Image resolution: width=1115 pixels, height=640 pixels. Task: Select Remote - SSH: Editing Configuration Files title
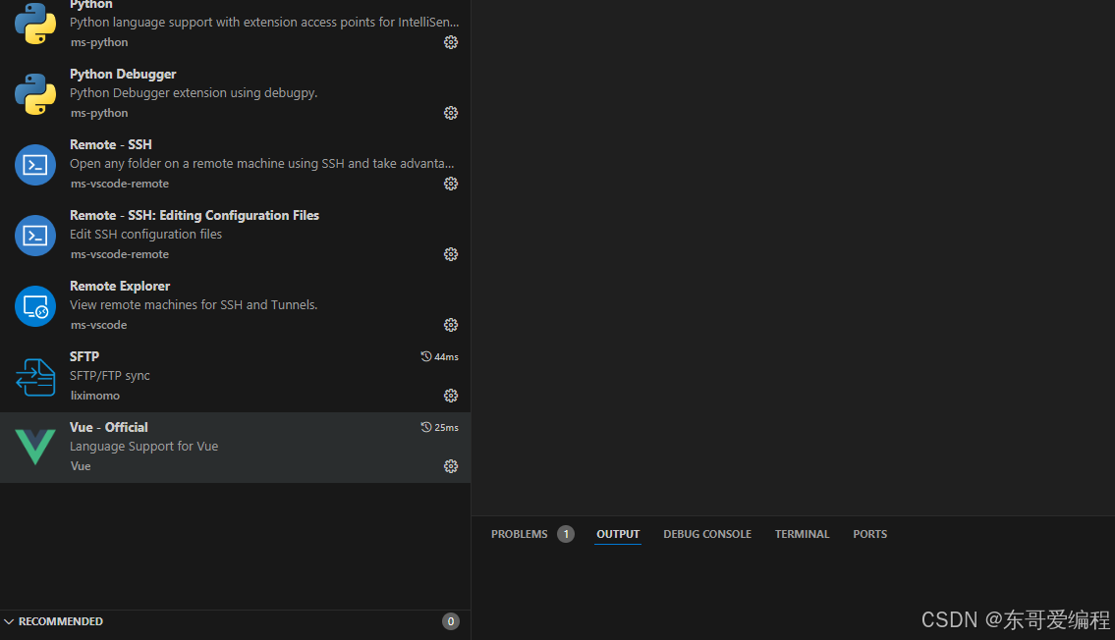(195, 215)
